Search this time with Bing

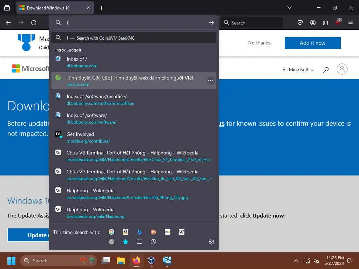click(x=140, y=232)
